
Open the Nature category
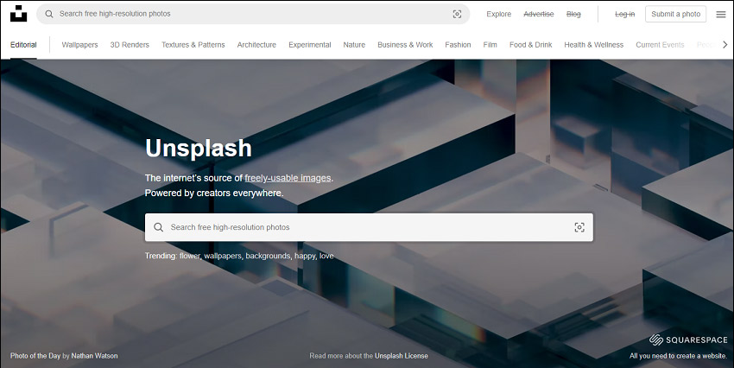point(354,45)
